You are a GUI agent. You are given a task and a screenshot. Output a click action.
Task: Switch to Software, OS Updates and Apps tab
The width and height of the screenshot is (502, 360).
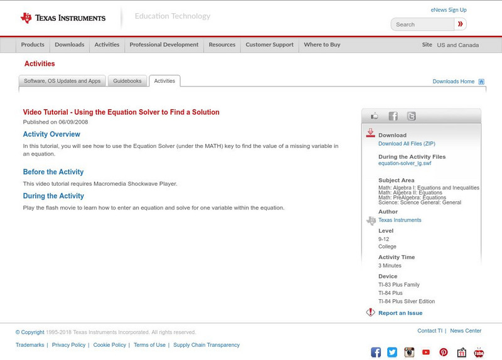tap(62, 81)
